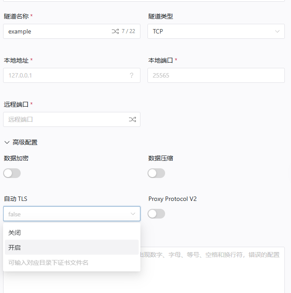Click the 高级配置 label text
This screenshot has height=293, width=291.
click(x=25, y=142)
